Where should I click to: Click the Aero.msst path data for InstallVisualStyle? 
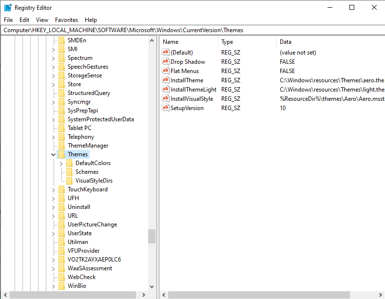[332, 99]
